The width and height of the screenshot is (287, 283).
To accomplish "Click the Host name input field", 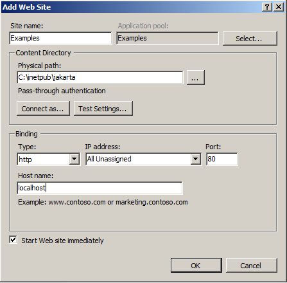I will click(100, 188).
